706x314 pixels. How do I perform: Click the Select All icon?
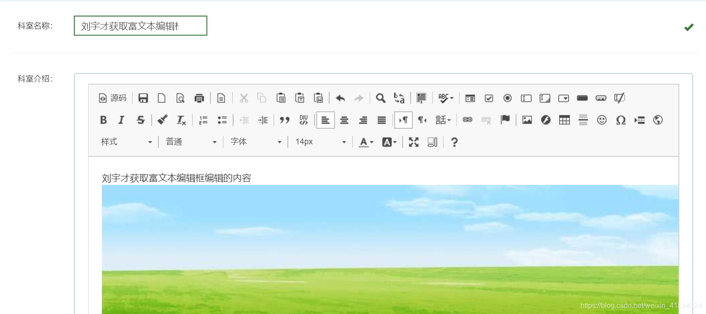421,98
